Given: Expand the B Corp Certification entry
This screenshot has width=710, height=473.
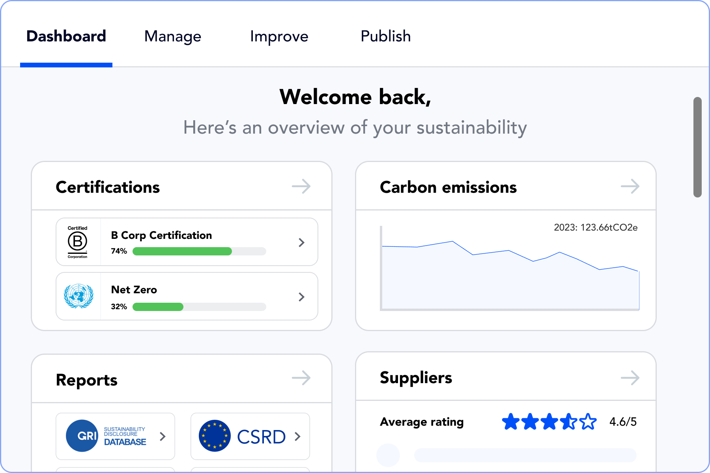Looking at the screenshot, I should tap(302, 242).
